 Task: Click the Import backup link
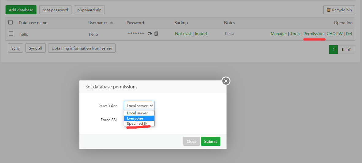coord(201,34)
